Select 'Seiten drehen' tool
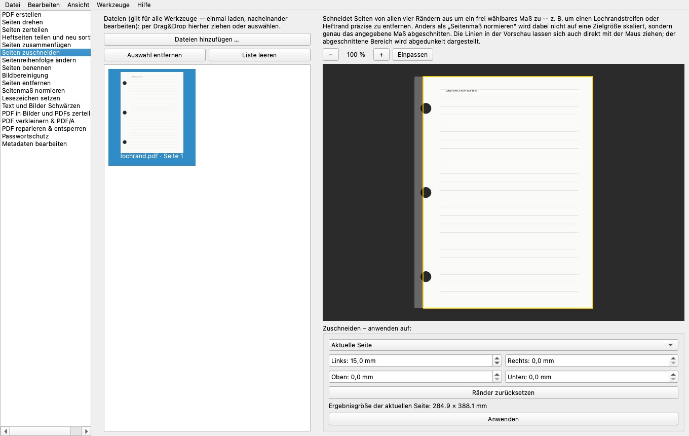 (x=46, y=22)
